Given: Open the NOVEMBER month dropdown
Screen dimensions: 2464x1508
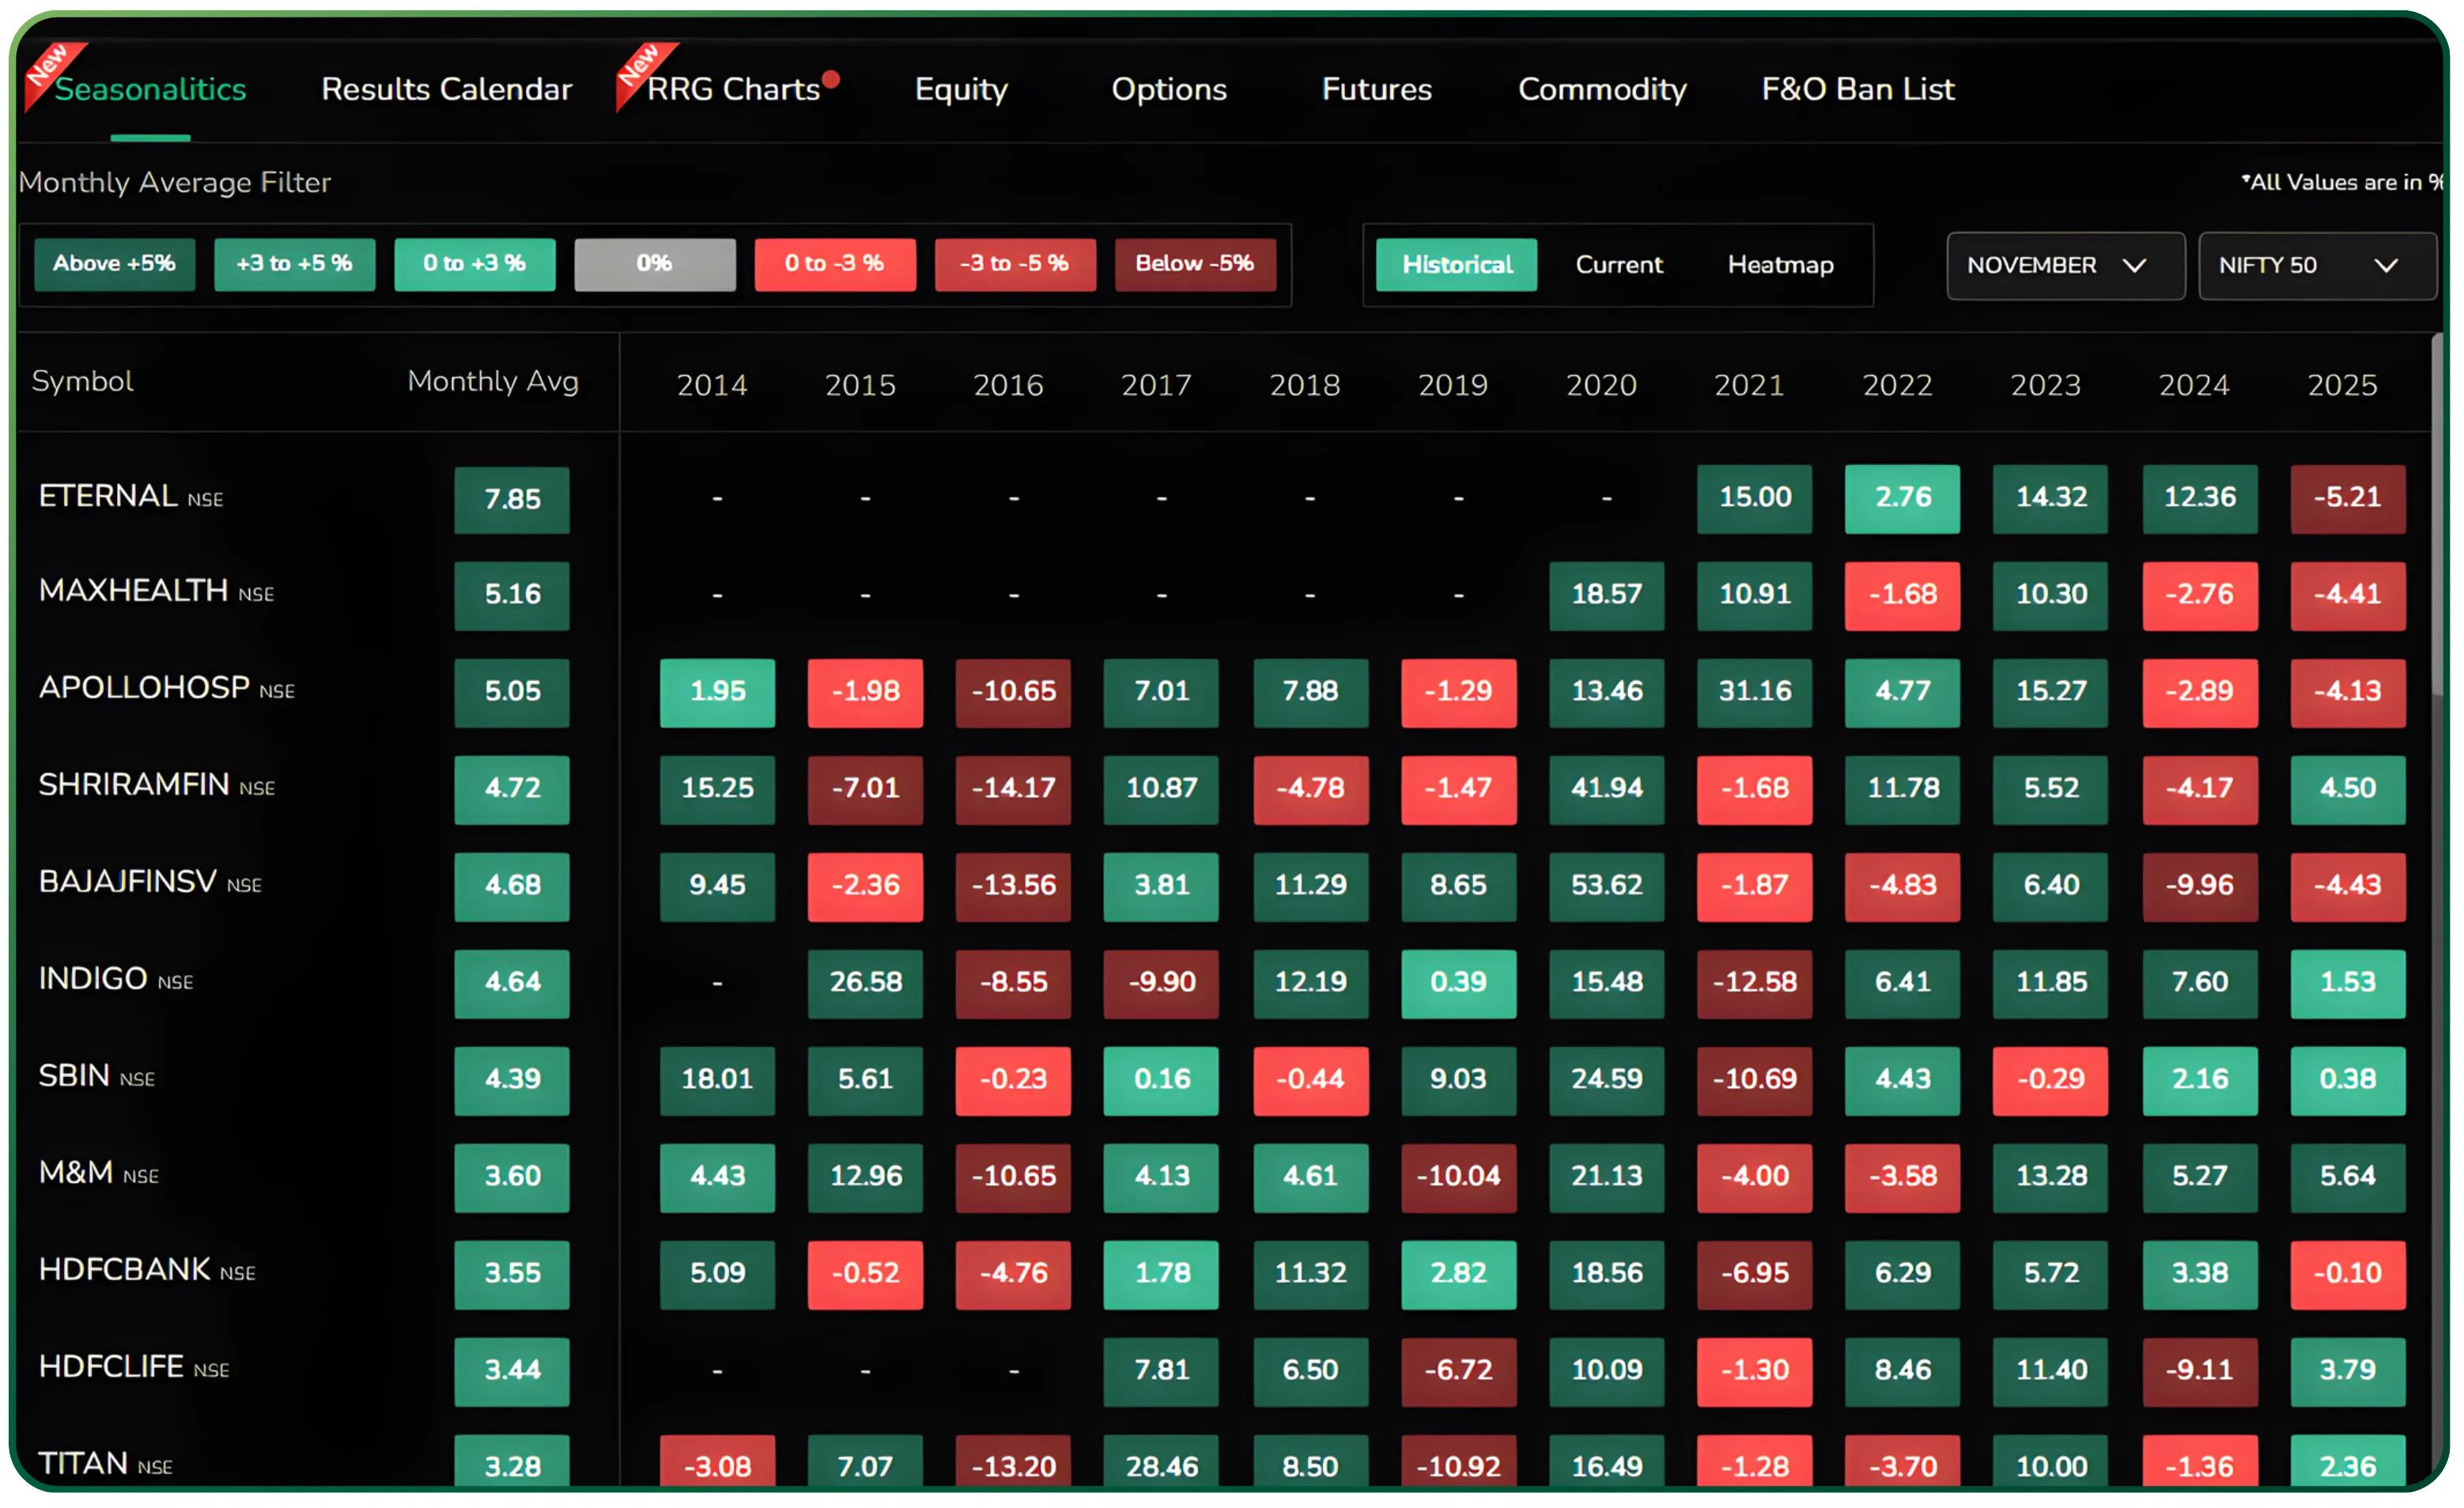Looking at the screenshot, I should point(2065,265).
